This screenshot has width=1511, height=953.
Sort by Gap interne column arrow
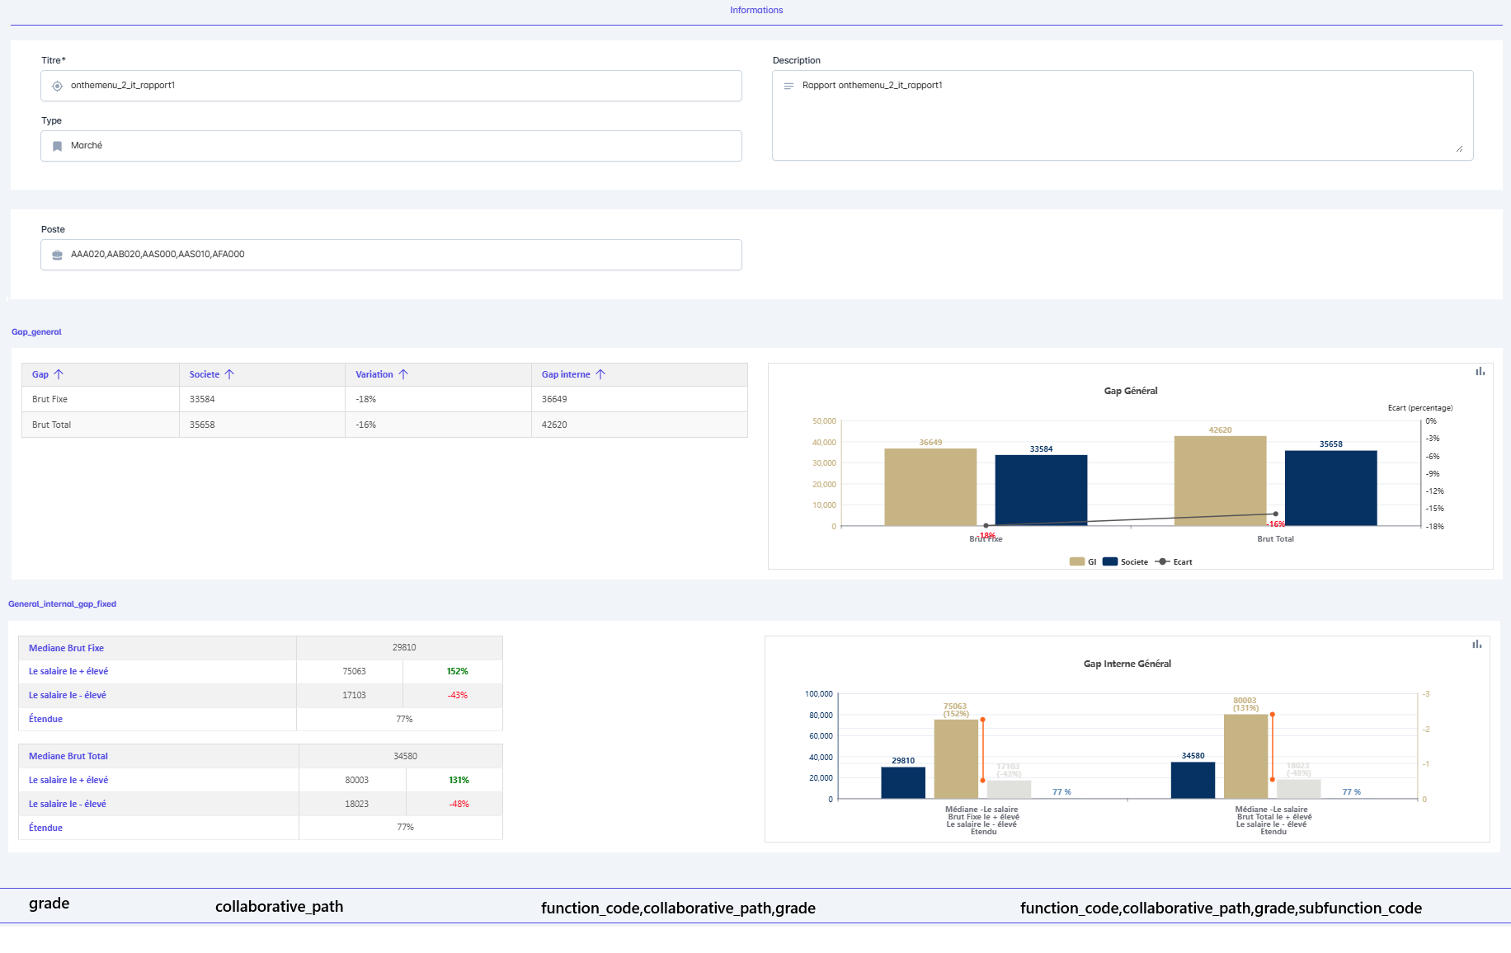point(600,374)
